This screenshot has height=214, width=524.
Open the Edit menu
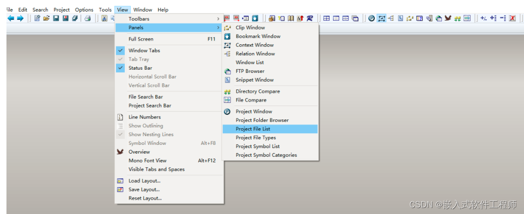pos(23,10)
